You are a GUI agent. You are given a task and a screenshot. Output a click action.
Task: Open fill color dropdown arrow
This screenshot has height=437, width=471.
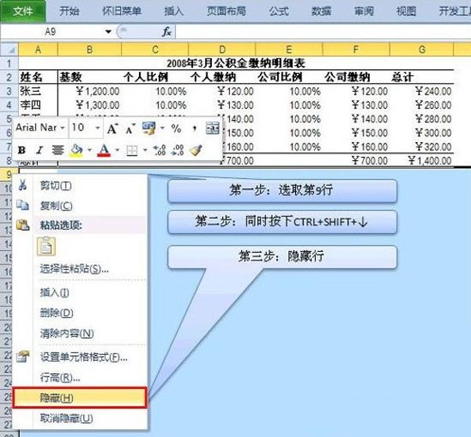point(89,150)
